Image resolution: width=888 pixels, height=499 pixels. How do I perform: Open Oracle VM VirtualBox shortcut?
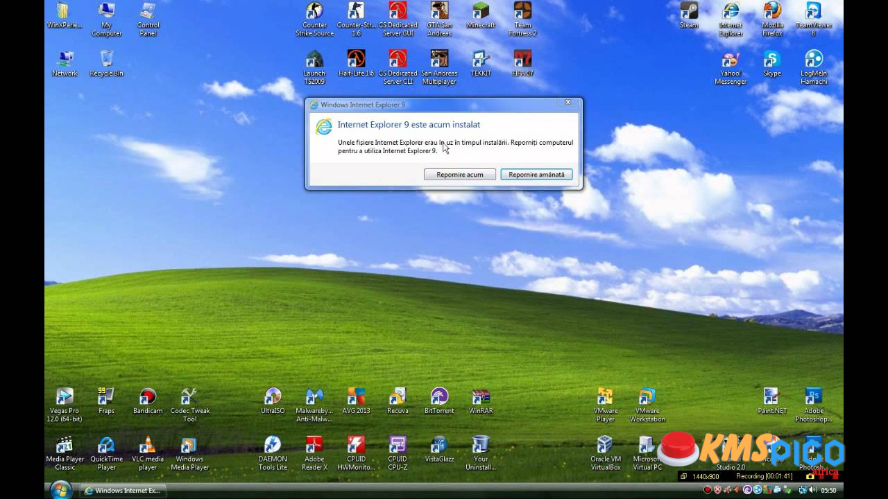point(606,453)
